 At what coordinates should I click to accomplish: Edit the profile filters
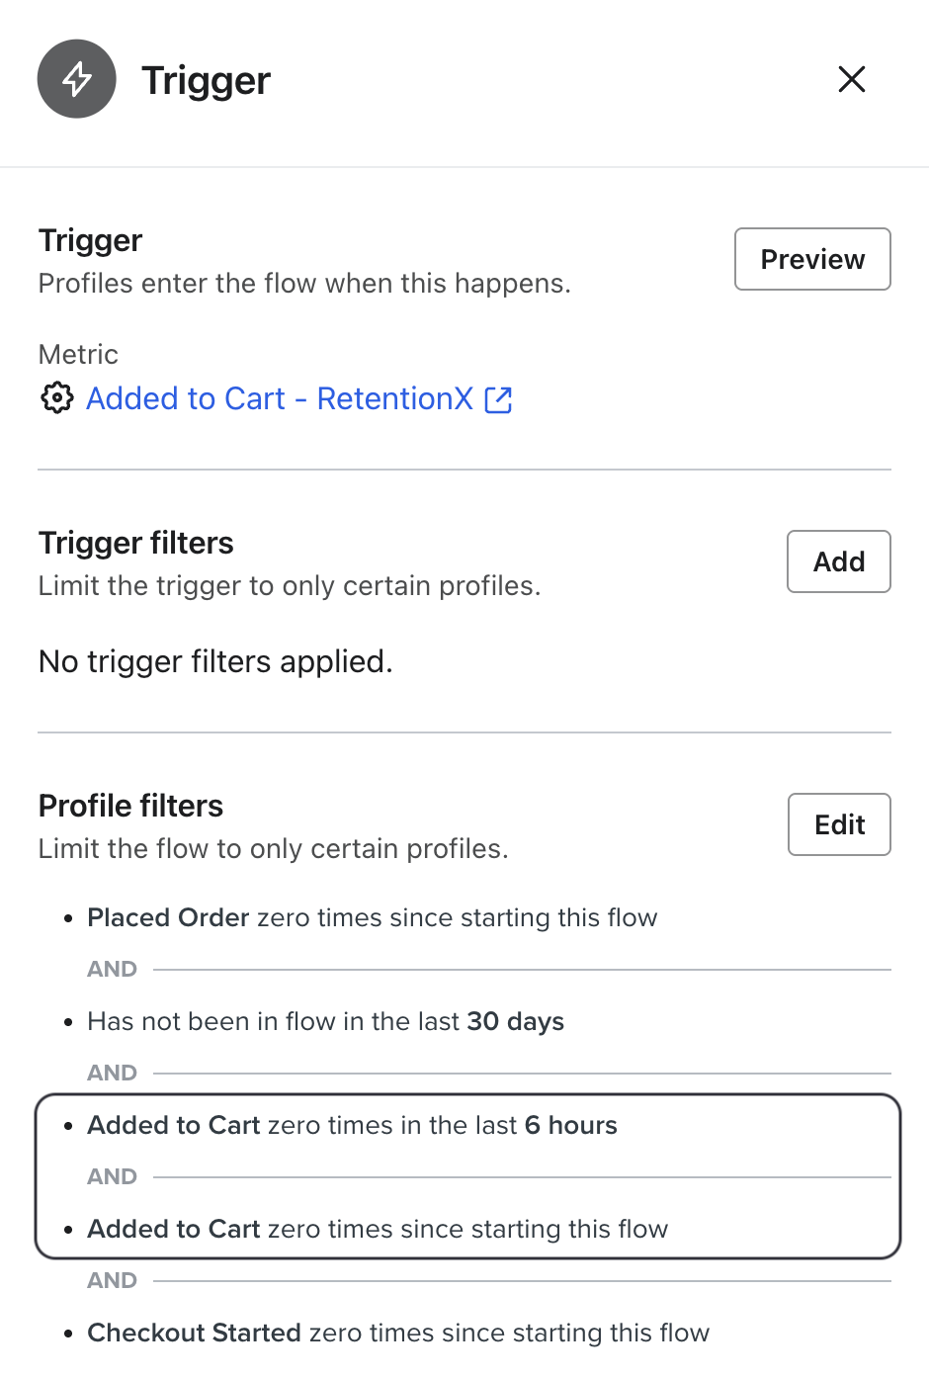[x=838, y=823]
